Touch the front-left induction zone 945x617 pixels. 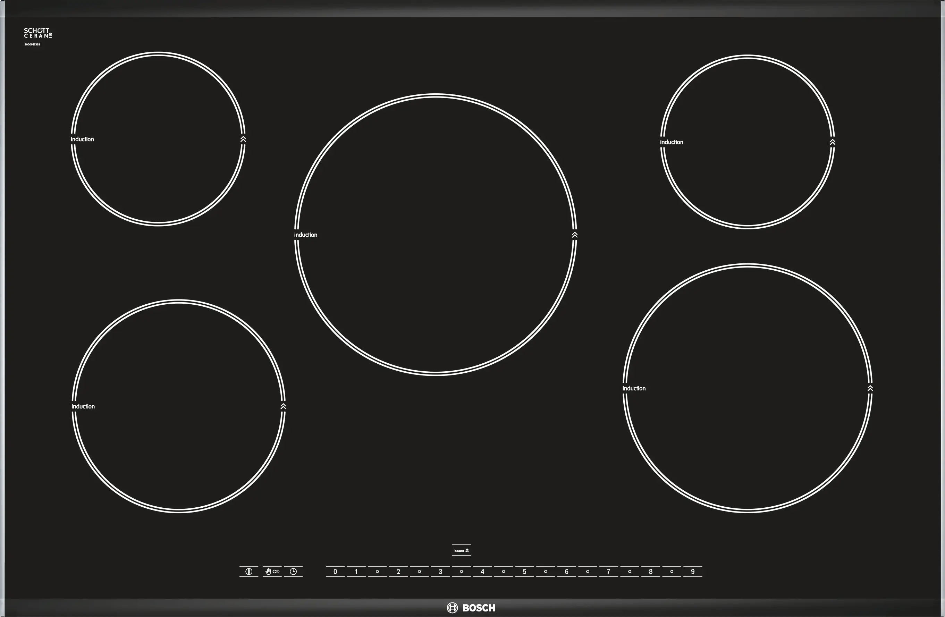coord(178,406)
